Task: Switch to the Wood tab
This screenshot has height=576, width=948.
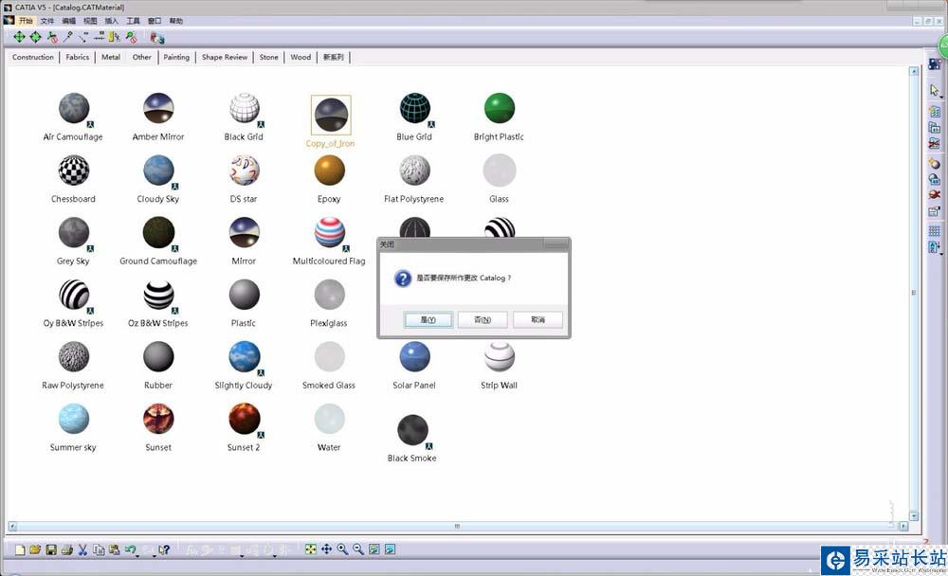Action: (301, 57)
